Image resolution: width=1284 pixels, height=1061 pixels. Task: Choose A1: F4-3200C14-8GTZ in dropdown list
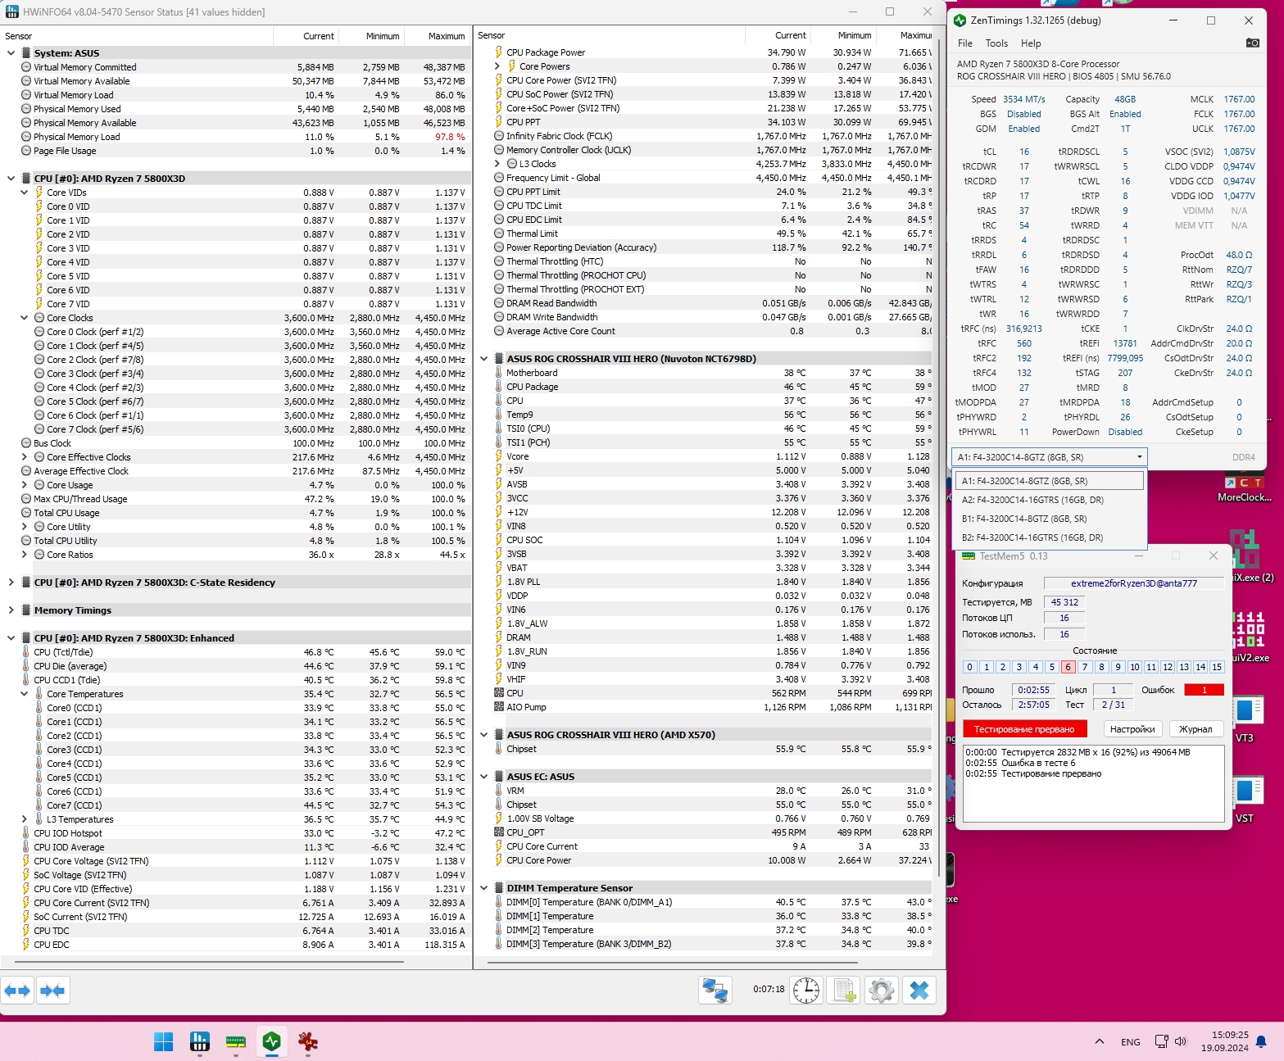[1049, 481]
